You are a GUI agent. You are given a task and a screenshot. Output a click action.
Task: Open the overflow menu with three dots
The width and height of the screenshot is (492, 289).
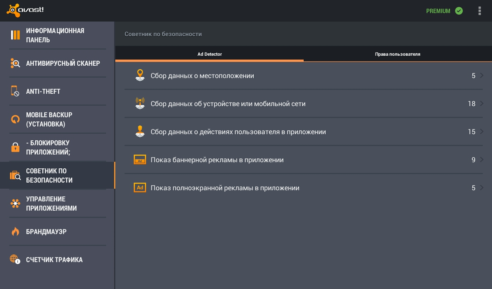tap(480, 11)
